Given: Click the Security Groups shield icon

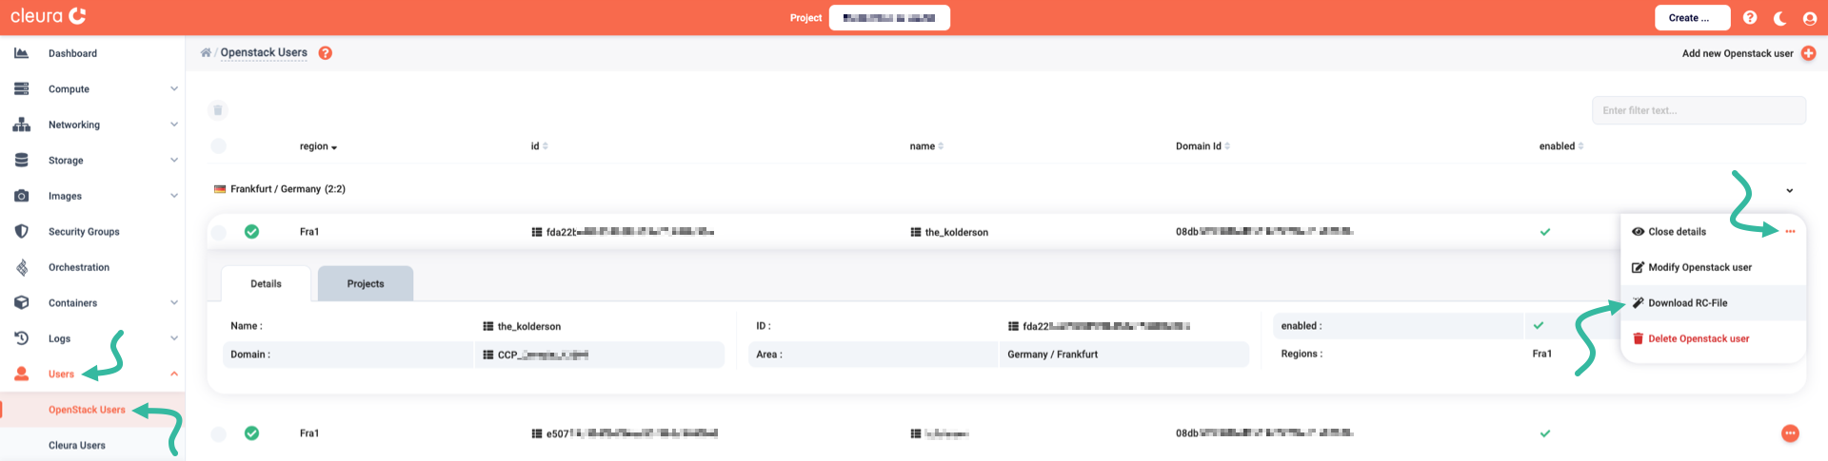Looking at the screenshot, I should pyautogui.click(x=21, y=231).
